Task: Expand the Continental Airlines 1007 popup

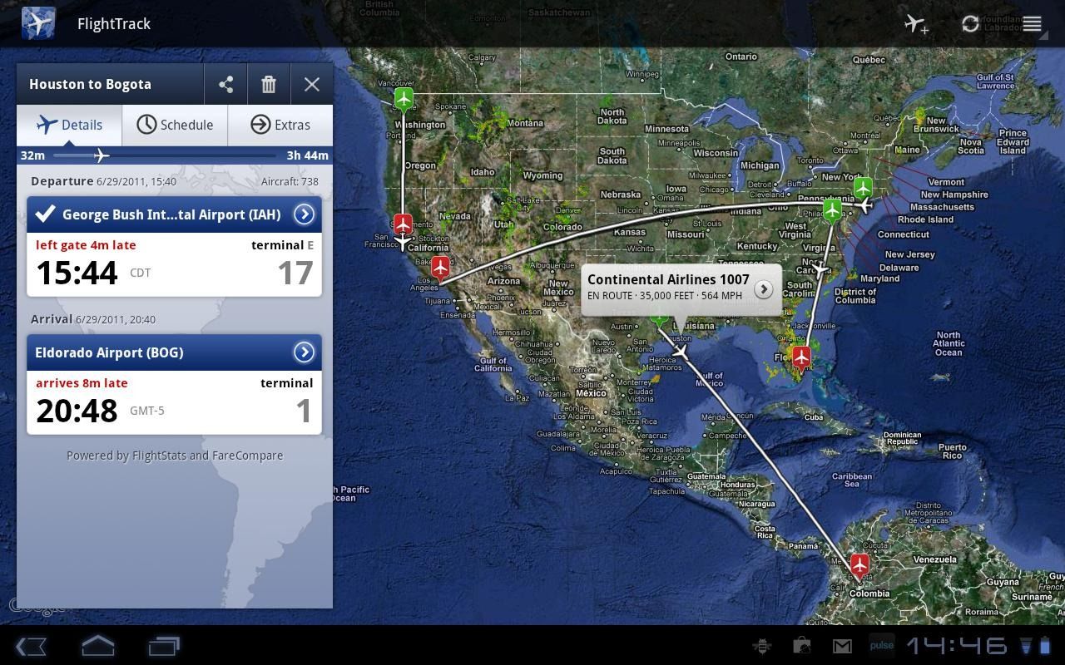Action: pos(763,289)
